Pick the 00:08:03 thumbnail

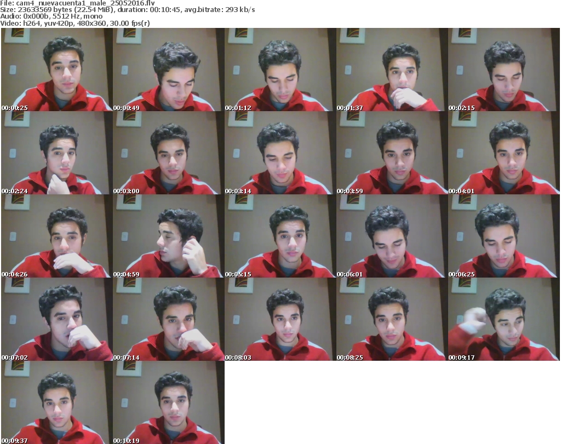280,319
